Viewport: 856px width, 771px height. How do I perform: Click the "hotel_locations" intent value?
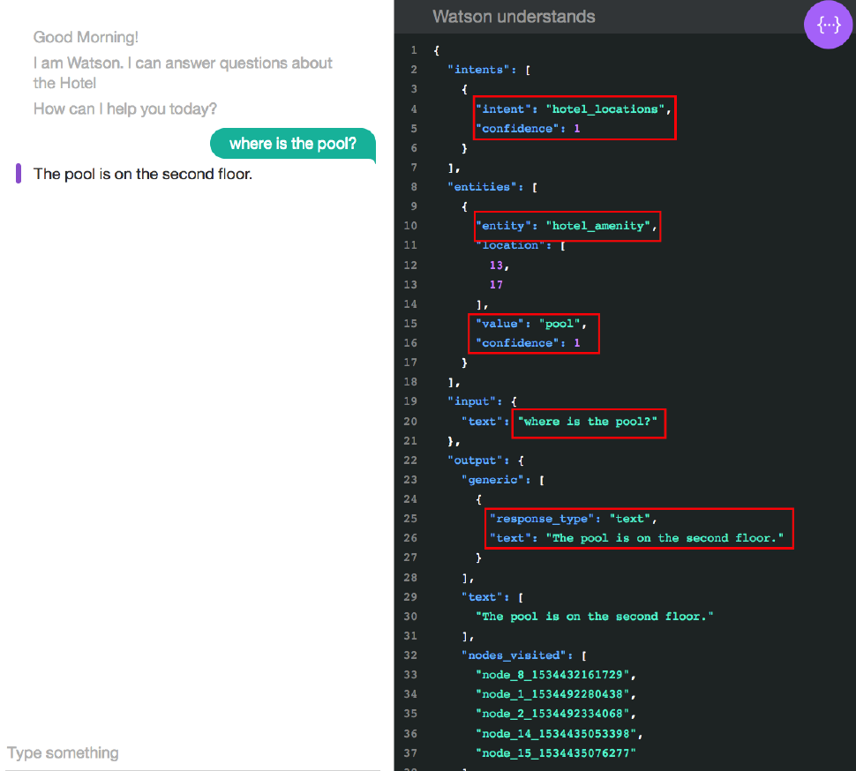tap(604, 109)
